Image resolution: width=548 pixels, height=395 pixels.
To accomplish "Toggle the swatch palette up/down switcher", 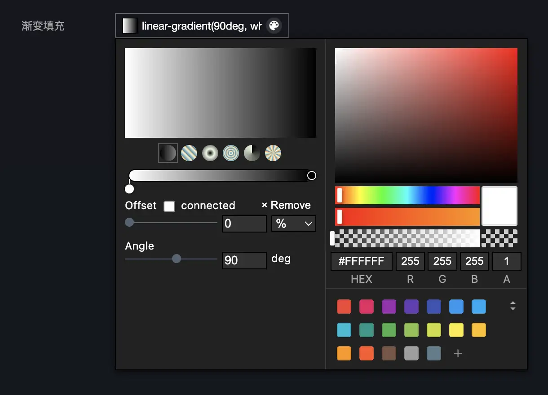I will (513, 306).
